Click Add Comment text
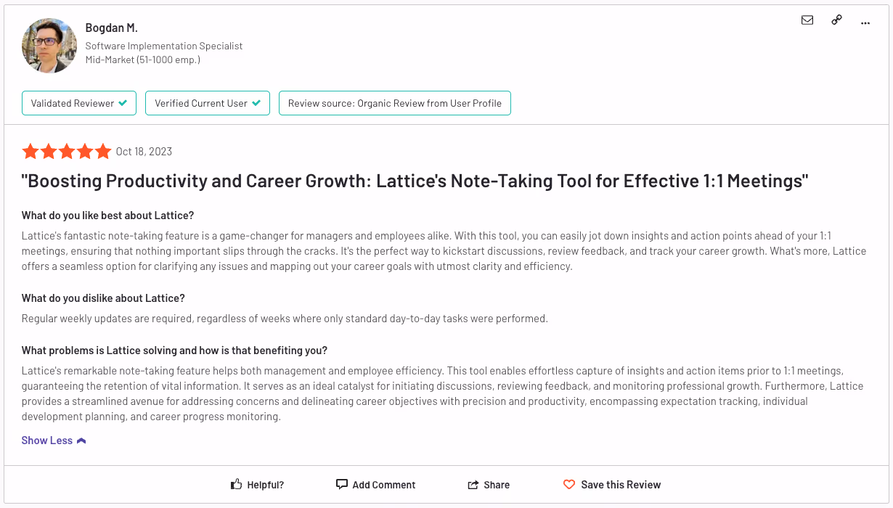Image resolution: width=893 pixels, height=508 pixels. click(x=384, y=485)
